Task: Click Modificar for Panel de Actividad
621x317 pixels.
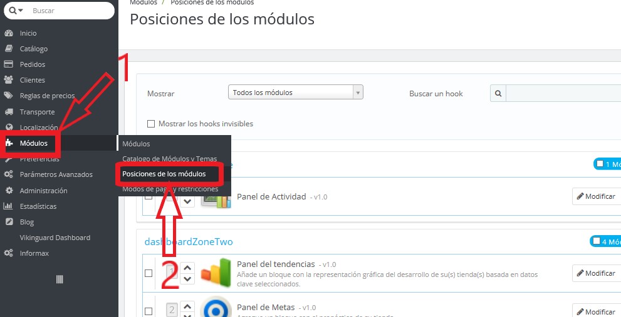Action: (x=596, y=196)
